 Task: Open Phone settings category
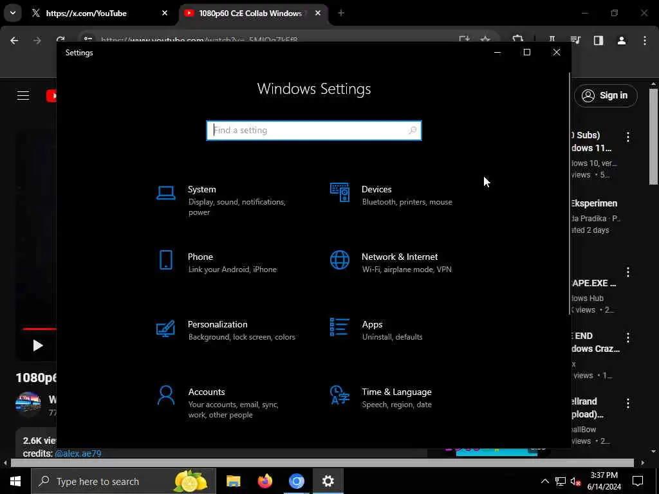coord(216,262)
